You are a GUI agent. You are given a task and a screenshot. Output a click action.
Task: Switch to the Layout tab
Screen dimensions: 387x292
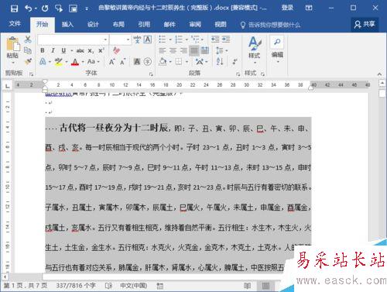pos(118,25)
